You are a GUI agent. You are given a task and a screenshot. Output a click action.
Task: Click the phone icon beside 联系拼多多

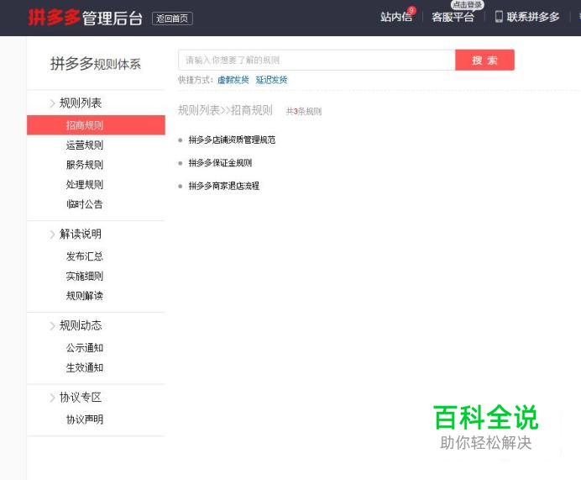click(499, 17)
